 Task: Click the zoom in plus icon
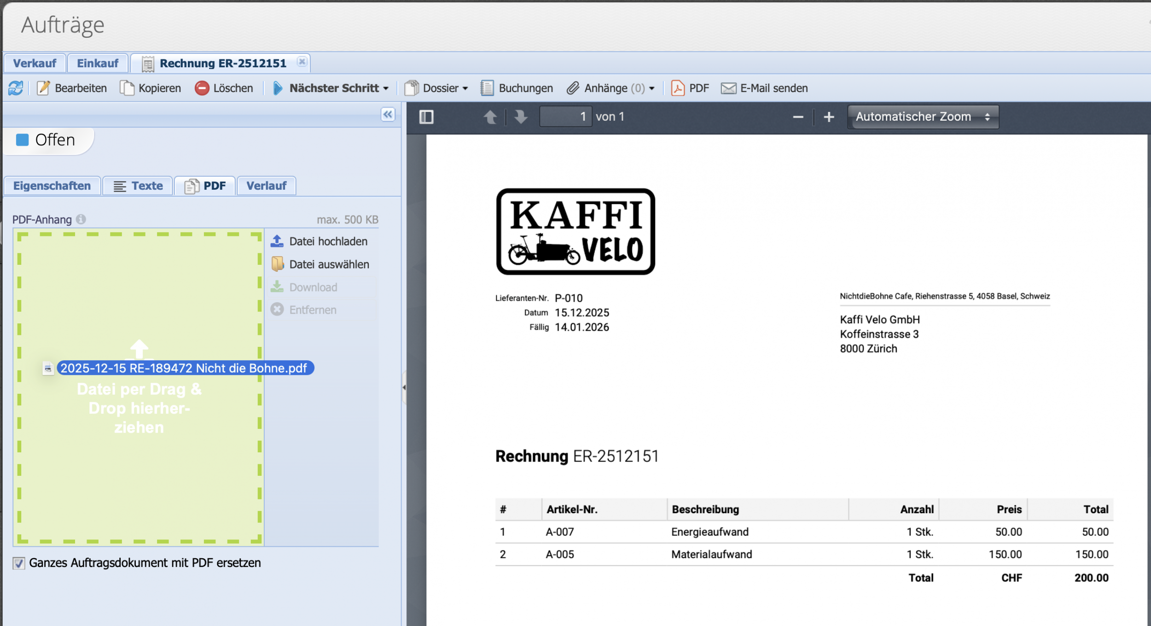click(x=829, y=117)
